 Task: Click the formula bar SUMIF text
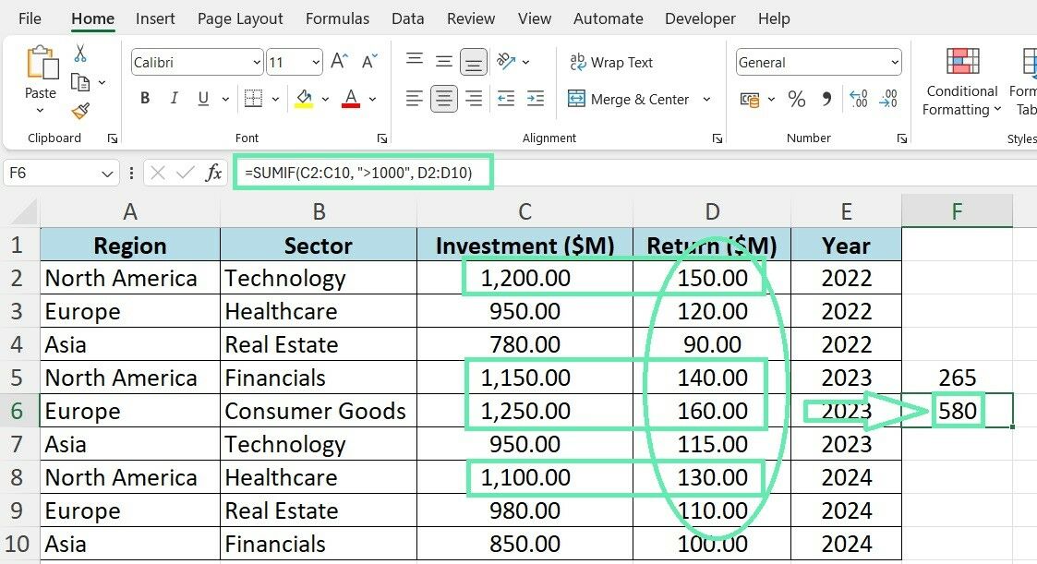pos(358,174)
